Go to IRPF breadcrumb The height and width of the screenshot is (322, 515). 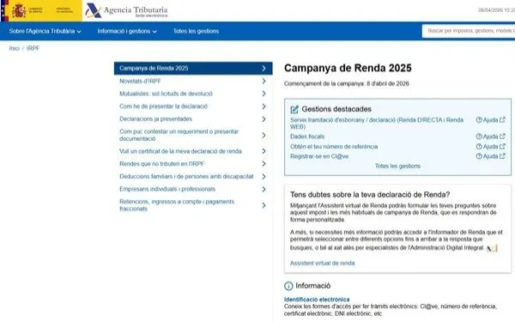pyautogui.click(x=33, y=48)
